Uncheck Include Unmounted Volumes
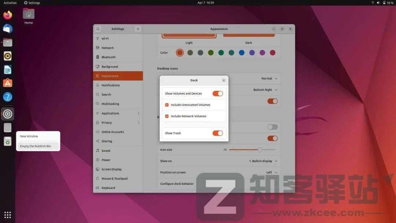 167,105
